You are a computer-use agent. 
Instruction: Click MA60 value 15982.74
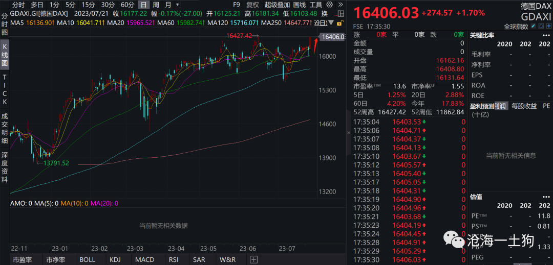[x=191, y=23]
